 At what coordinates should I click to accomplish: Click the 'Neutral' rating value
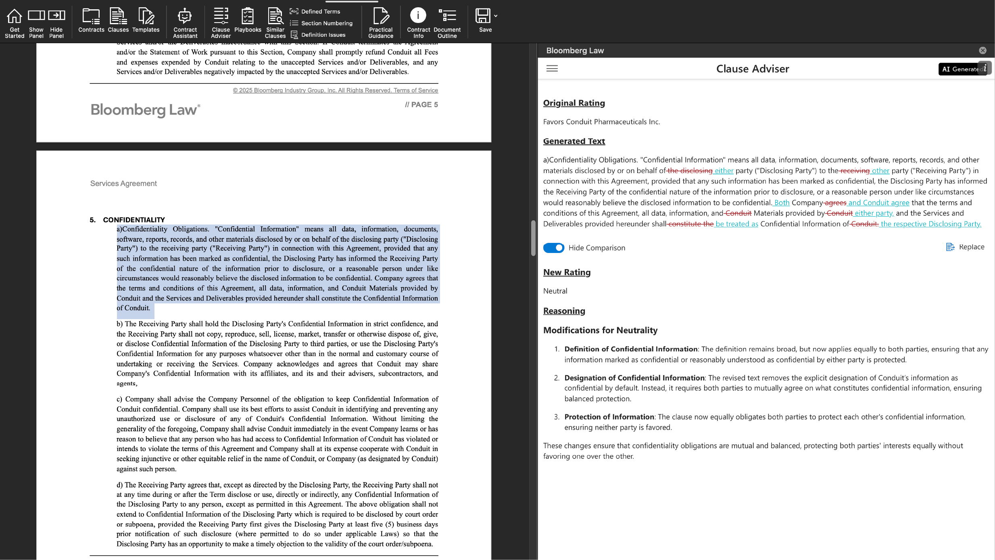555,291
